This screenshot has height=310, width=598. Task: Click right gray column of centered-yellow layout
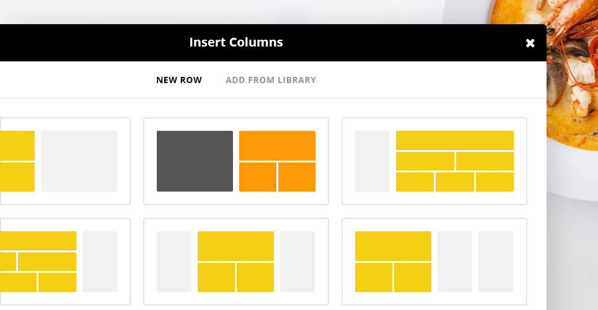297,262
